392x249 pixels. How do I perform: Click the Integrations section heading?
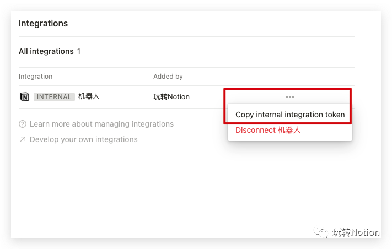point(43,24)
